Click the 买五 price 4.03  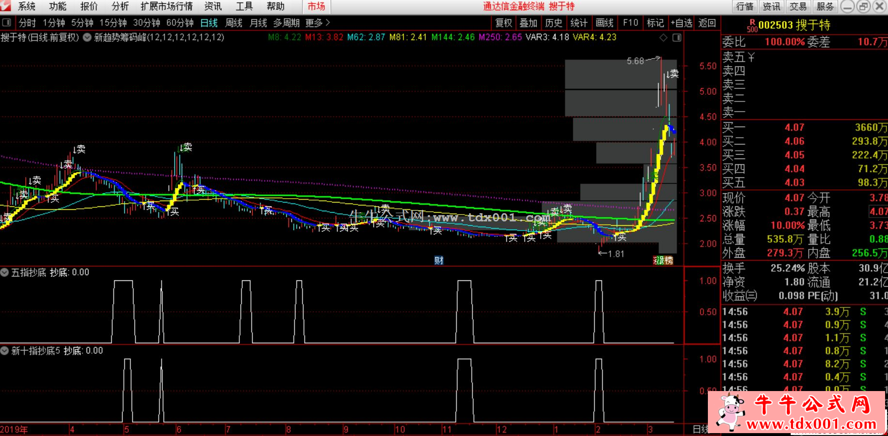(x=795, y=182)
